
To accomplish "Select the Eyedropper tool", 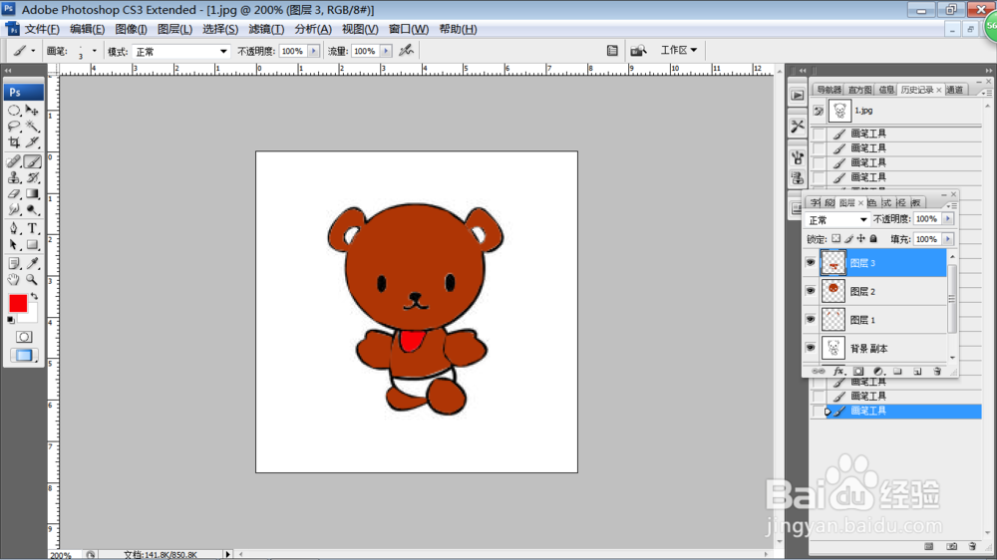I will click(x=32, y=263).
